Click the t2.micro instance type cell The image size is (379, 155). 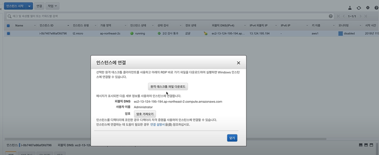click(78, 33)
